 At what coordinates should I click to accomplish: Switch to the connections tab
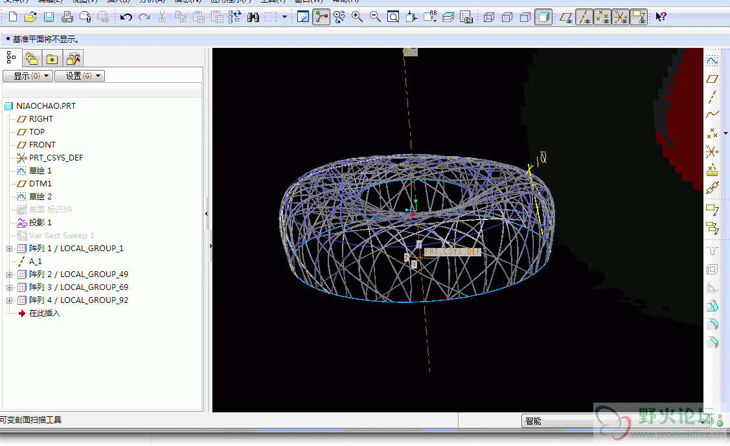(73, 59)
